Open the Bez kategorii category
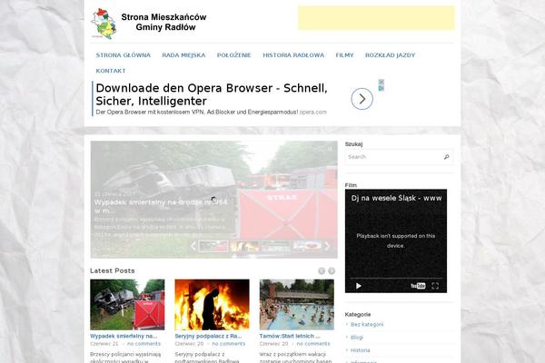 coord(367,325)
